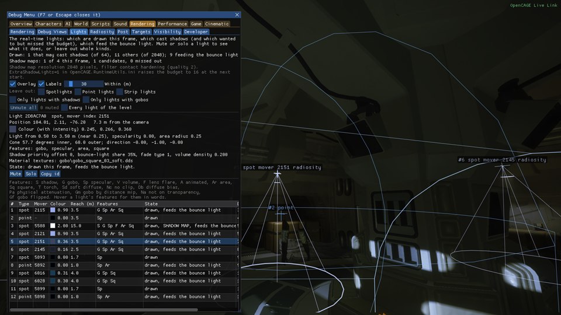
Task: Select light row 12 point 5898
Action: [x=124, y=296]
